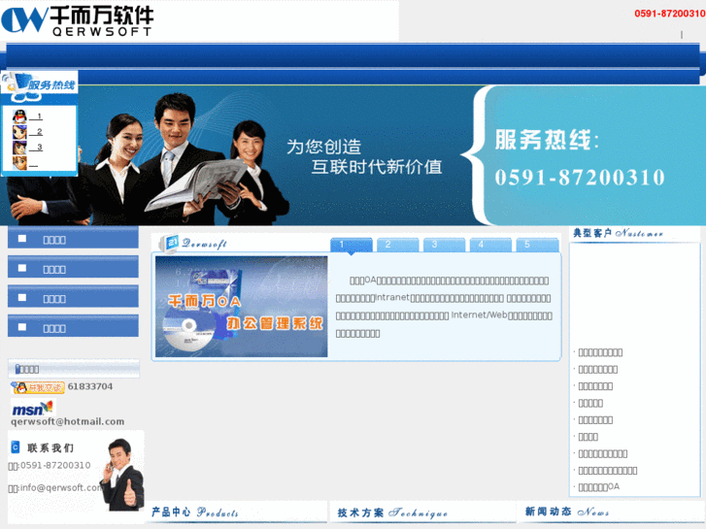
Task: Click the business team photo in the banner
Action: 149,159
